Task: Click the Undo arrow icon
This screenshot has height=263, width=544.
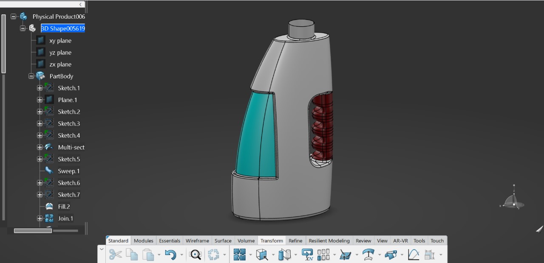Action: (170, 254)
